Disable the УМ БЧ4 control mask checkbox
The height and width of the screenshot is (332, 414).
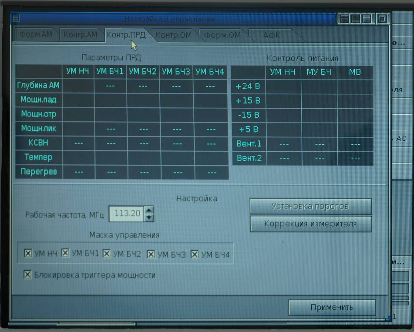point(195,254)
